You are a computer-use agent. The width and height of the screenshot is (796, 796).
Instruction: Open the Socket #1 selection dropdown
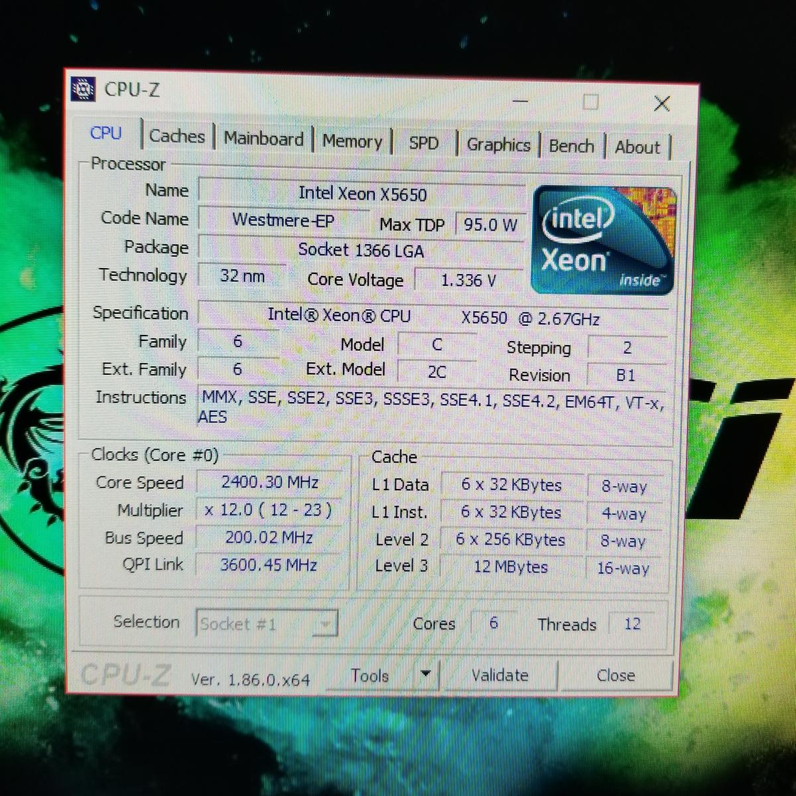tap(325, 623)
